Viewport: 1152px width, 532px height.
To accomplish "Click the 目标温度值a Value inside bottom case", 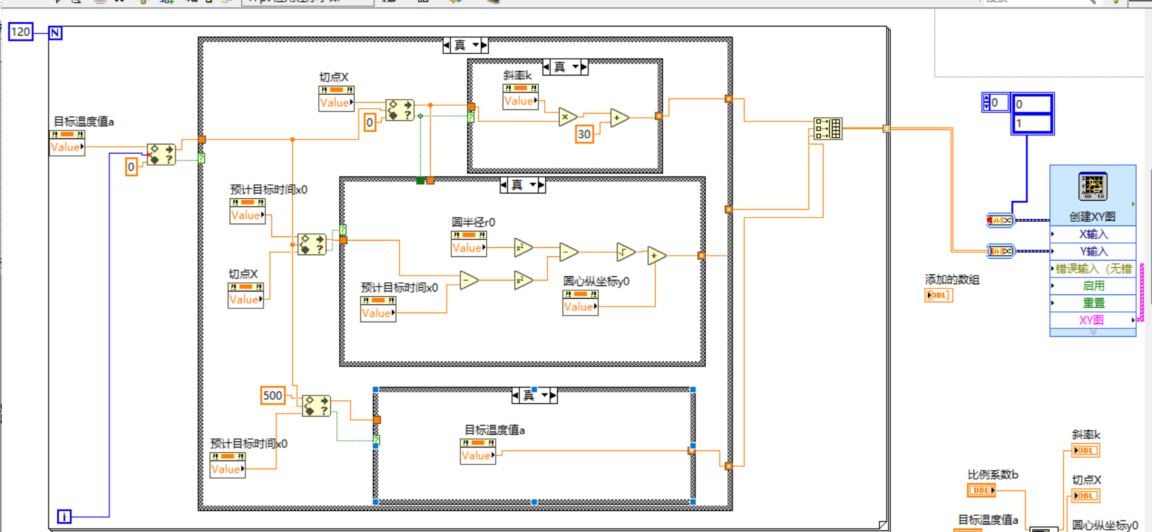I will click(478, 456).
